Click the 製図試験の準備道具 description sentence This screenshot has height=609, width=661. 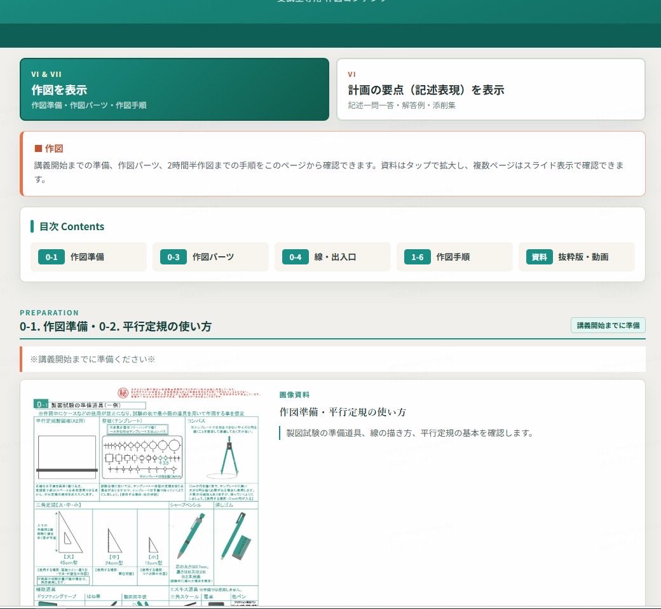tap(410, 433)
